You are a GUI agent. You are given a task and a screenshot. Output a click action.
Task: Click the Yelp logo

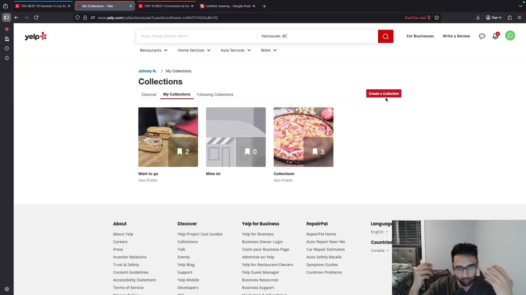click(x=36, y=36)
